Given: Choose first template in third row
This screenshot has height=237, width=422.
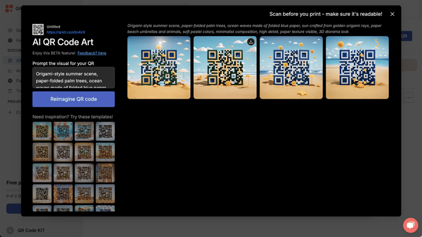Looking at the screenshot, I should [42, 173].
